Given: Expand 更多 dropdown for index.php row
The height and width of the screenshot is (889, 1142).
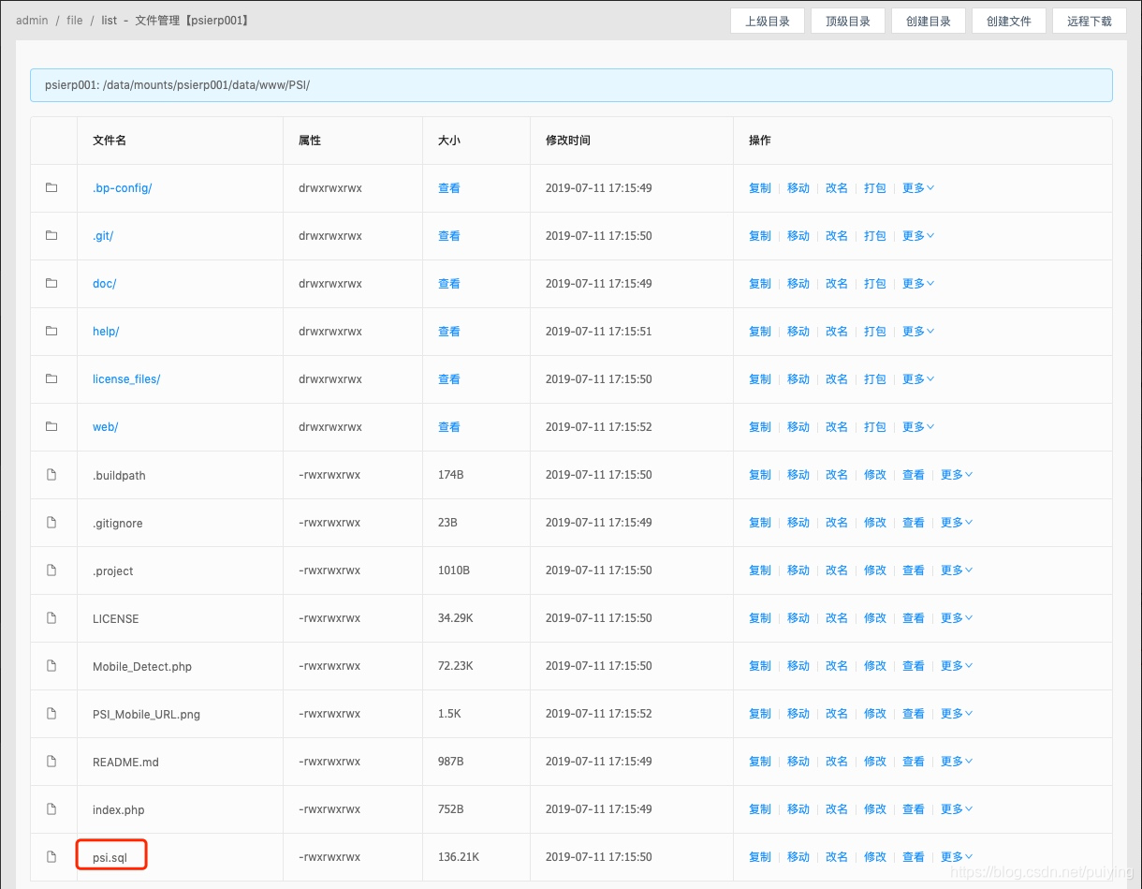Looking at the screenshot, I should click(x=957, y=808).
